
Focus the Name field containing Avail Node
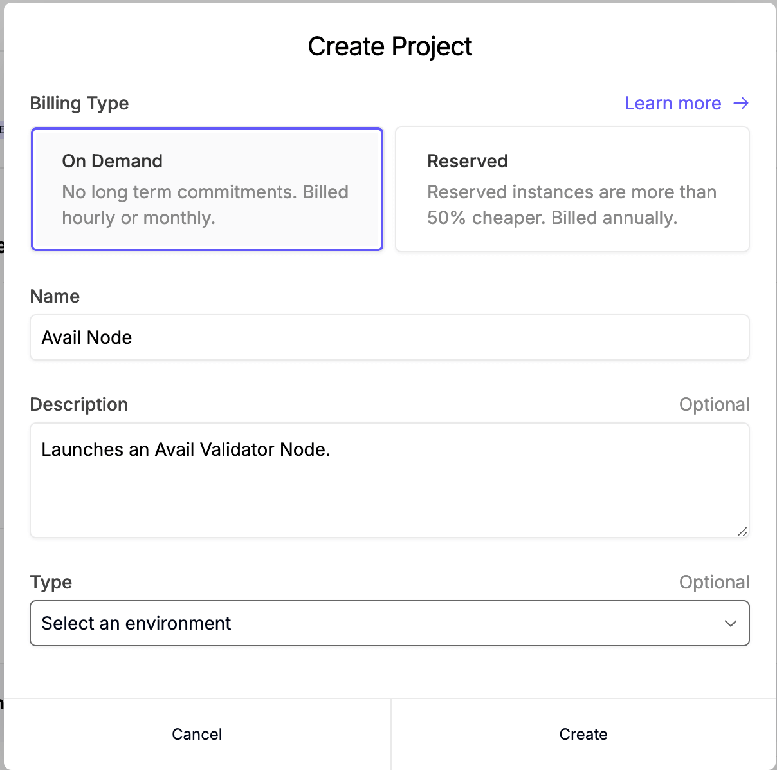pos(388,337)
